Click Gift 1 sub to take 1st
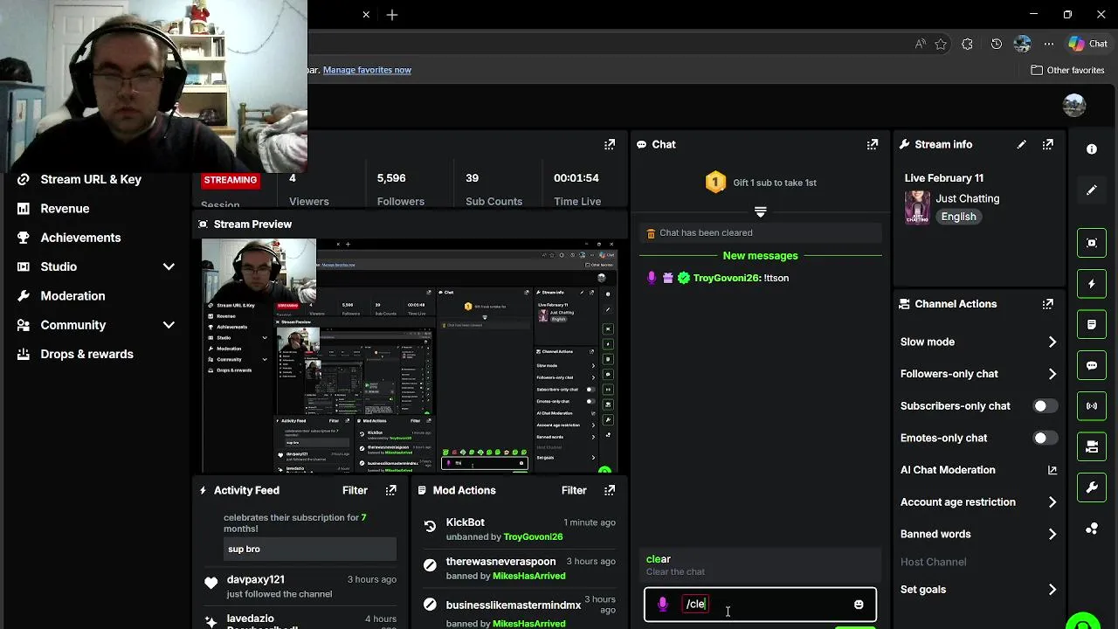This screenshot has height=629, width=1118. pyautogui.click(x=775, y=183)
